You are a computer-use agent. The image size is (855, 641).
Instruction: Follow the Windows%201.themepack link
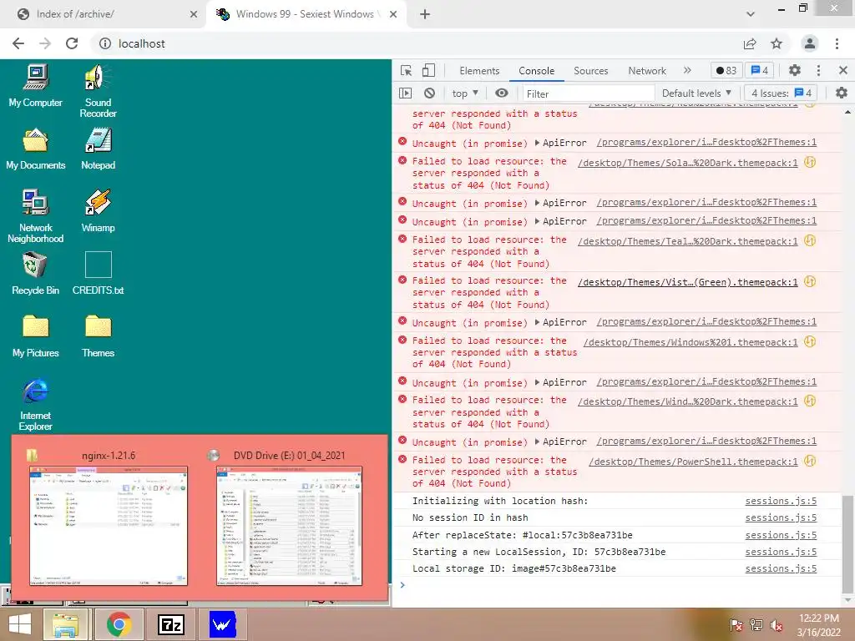691,342
